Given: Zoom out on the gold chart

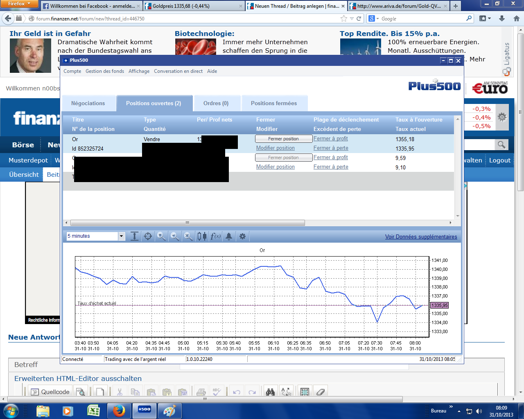Looking at the screenshot, I should tap(174, 236).
